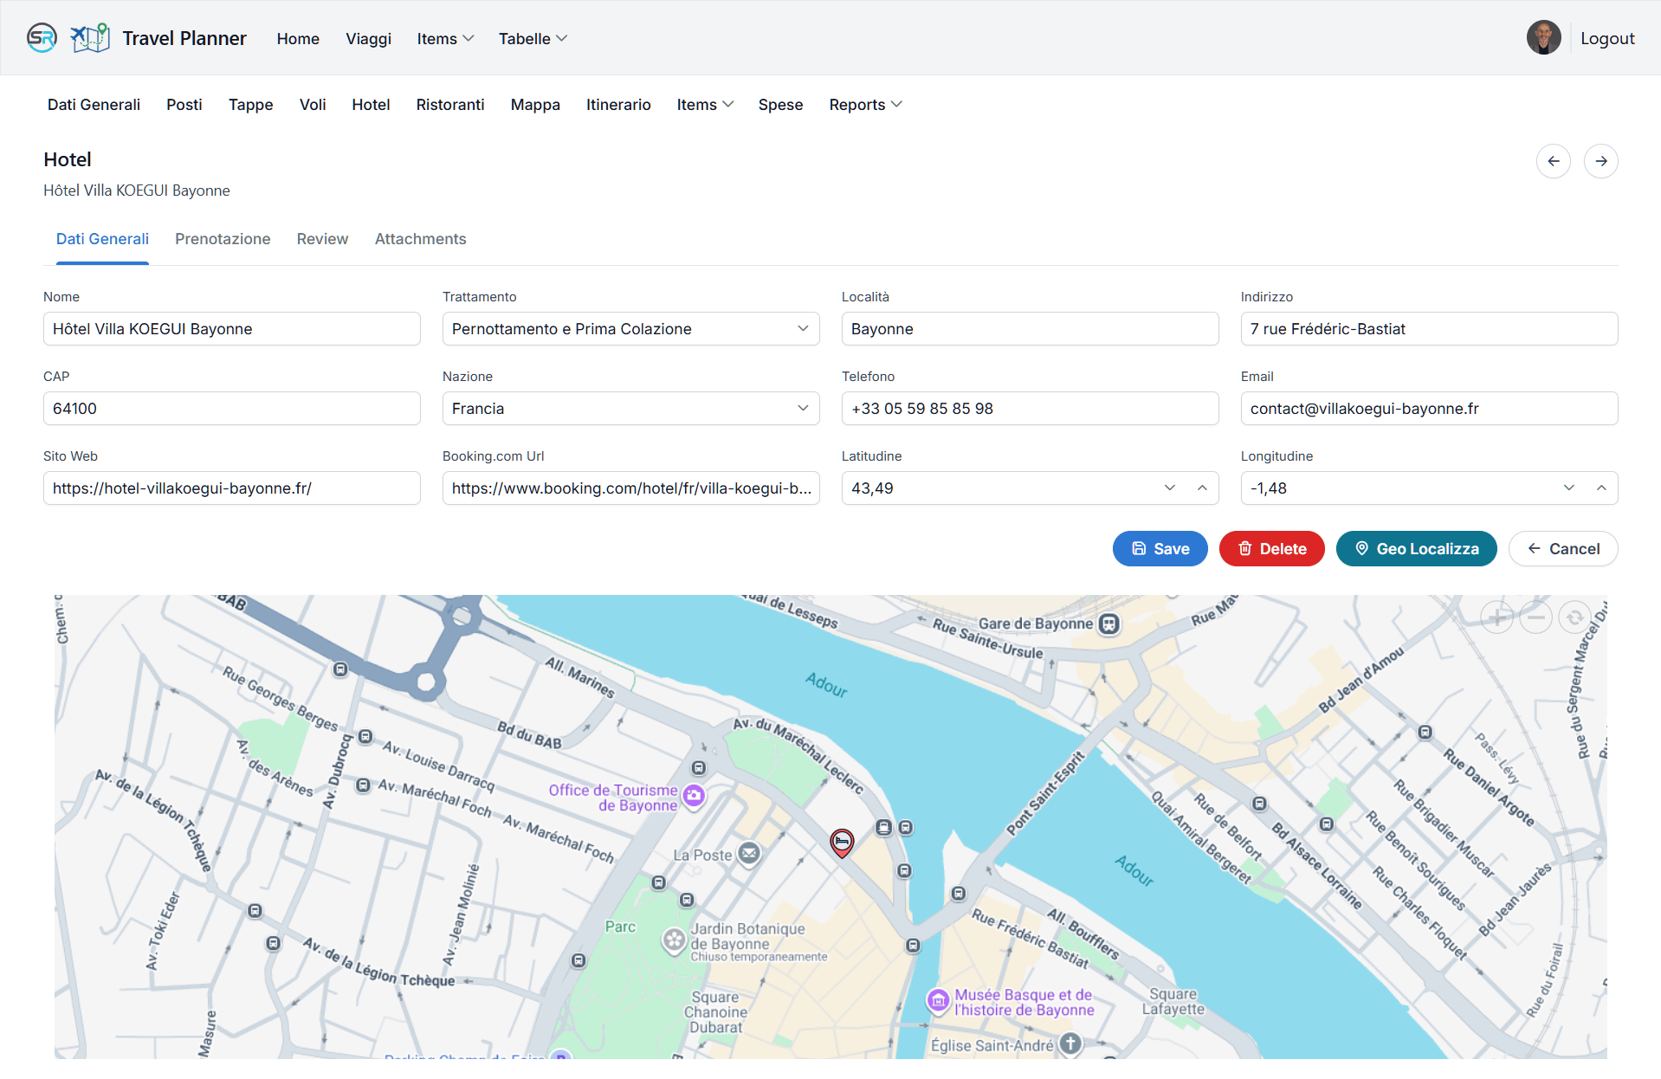Image resolution: width=1661 pixels, height=1079 pixels.
Task: Click the Office de Tourisme map pin
Action: (694, 796)
